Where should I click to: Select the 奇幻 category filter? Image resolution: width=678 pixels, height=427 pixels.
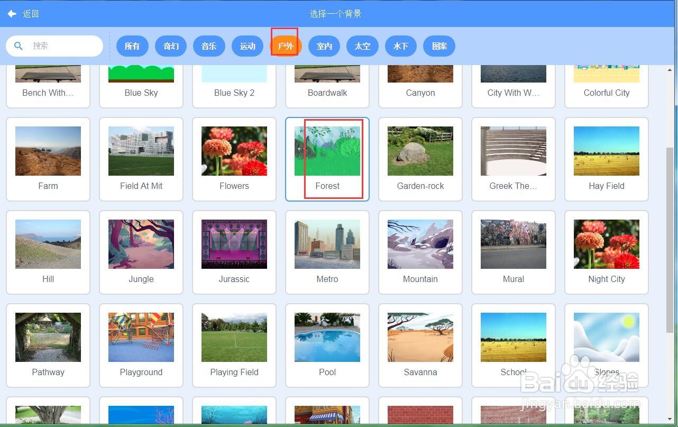click(171, 46)
